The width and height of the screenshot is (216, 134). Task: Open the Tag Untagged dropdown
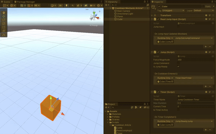(173, 10)
